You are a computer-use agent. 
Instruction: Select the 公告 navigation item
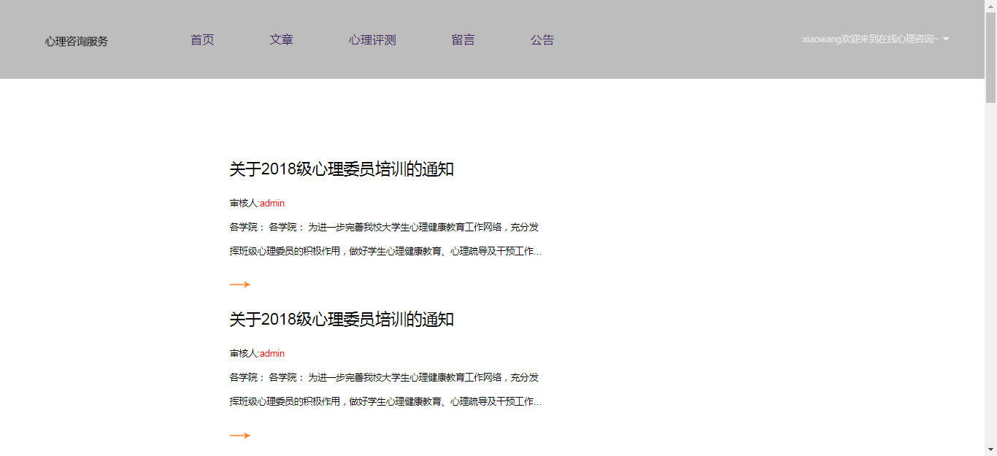click(x=542, y=40)
